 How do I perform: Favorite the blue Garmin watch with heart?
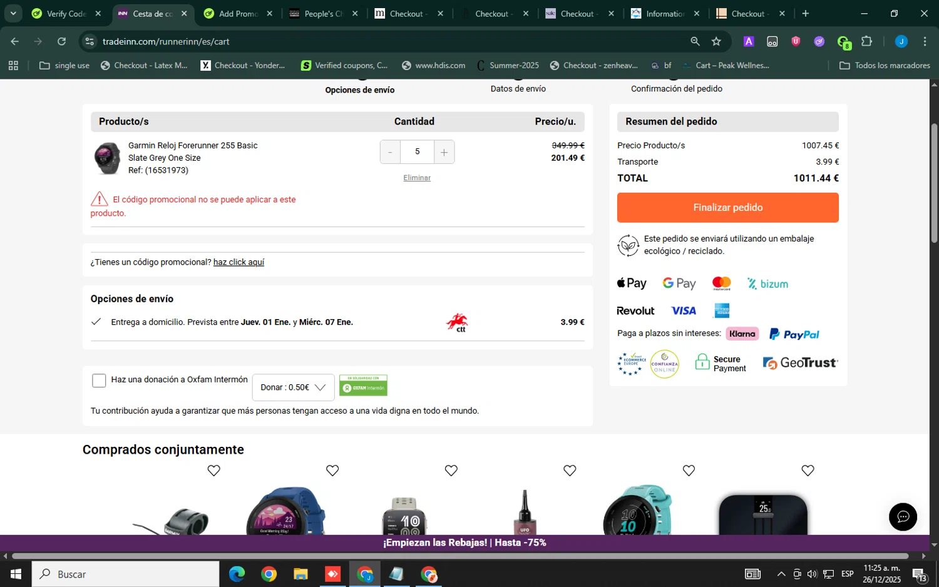[x=332, y=471]
